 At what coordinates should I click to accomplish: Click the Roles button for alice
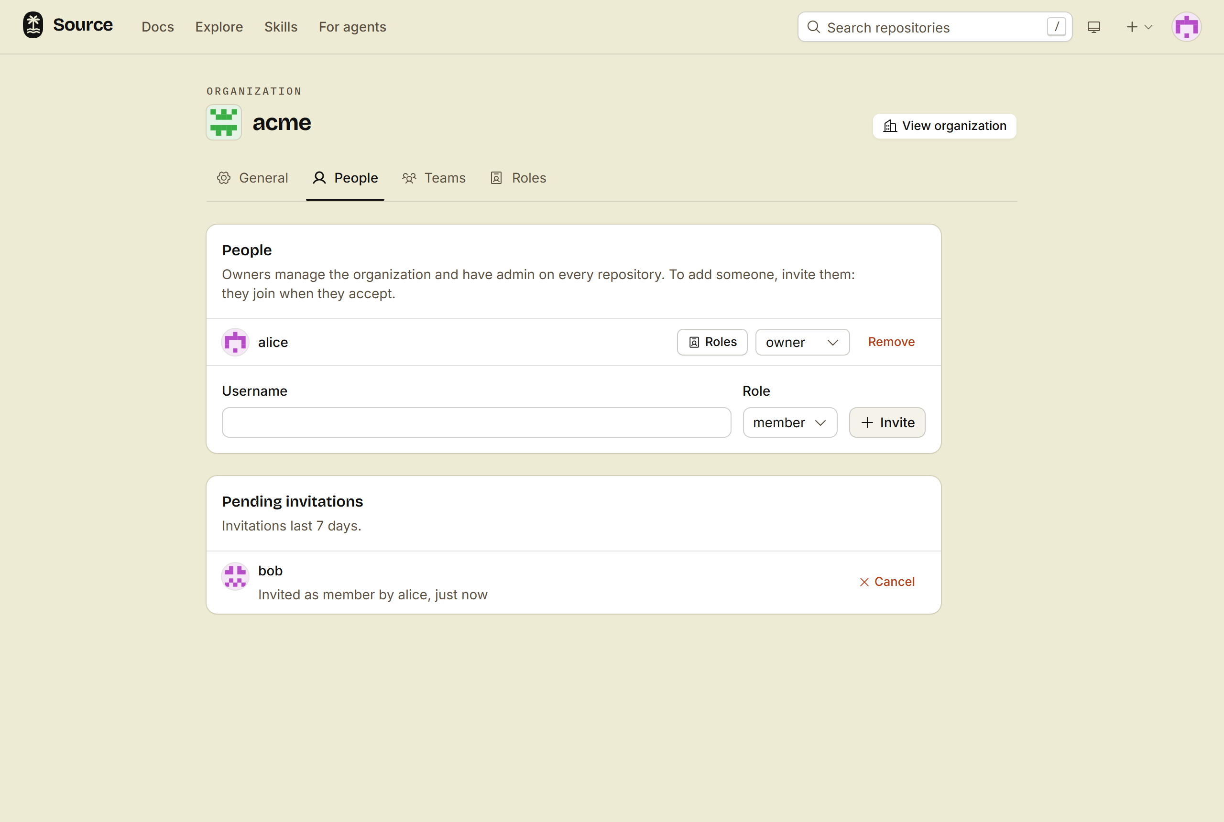(712, 342)
